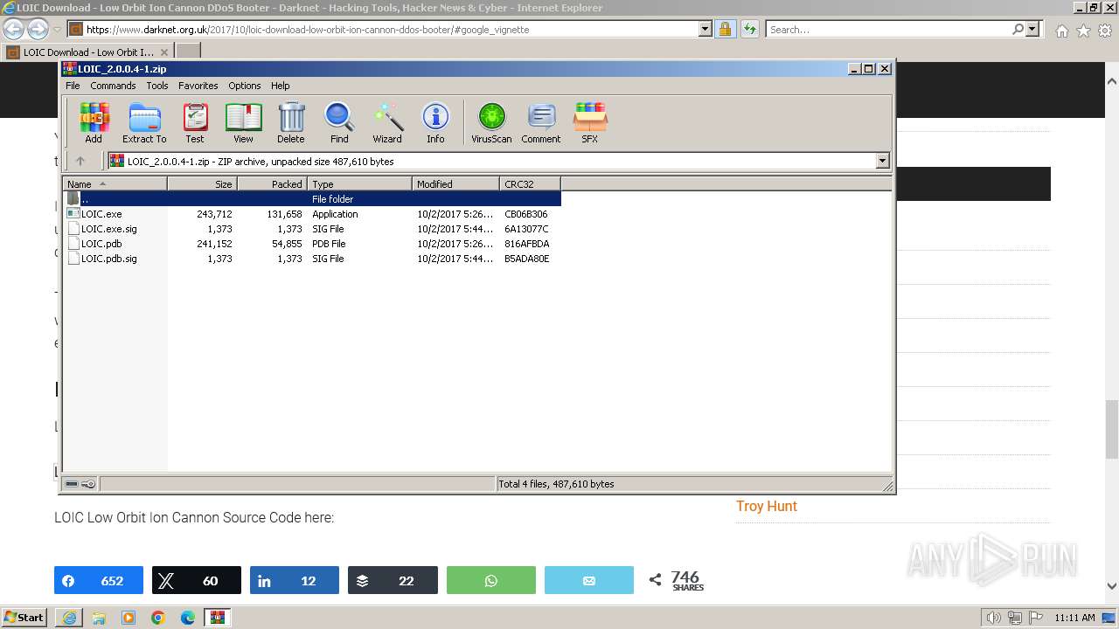
Task: Open the Commands menu
Action: coord(113,86)
